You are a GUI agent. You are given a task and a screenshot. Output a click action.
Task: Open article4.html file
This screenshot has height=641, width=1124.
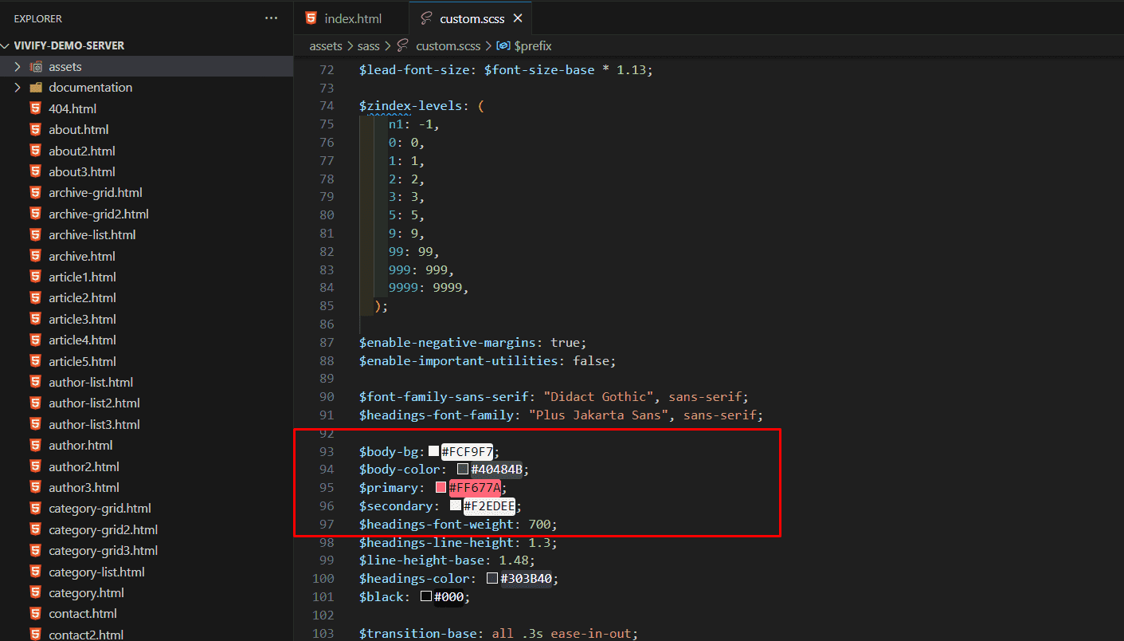(x=82, y=340)
